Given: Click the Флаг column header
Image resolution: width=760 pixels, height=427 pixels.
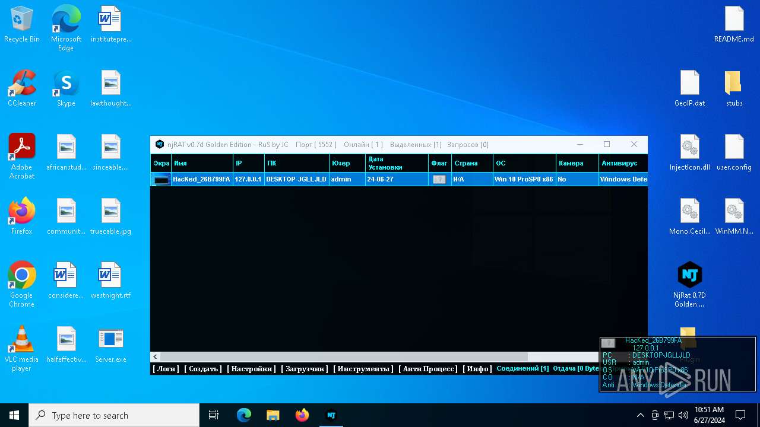Looking at the screenshot, I should [440, 163].
